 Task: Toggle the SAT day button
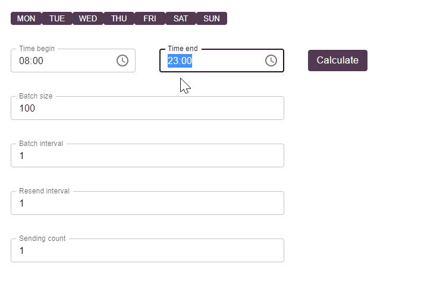181,18
